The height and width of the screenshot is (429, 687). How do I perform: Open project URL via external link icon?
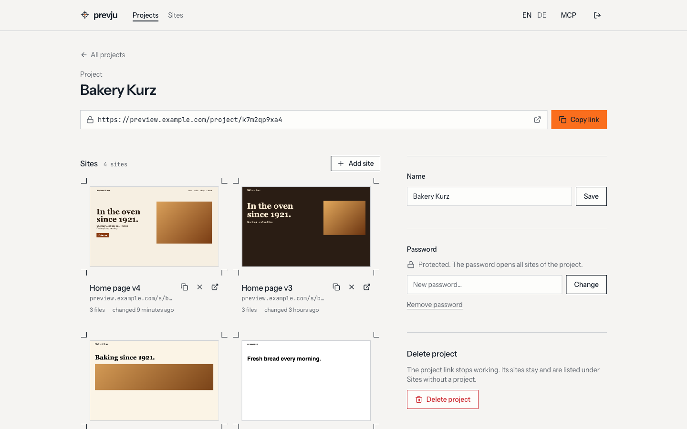coord(537,120)
